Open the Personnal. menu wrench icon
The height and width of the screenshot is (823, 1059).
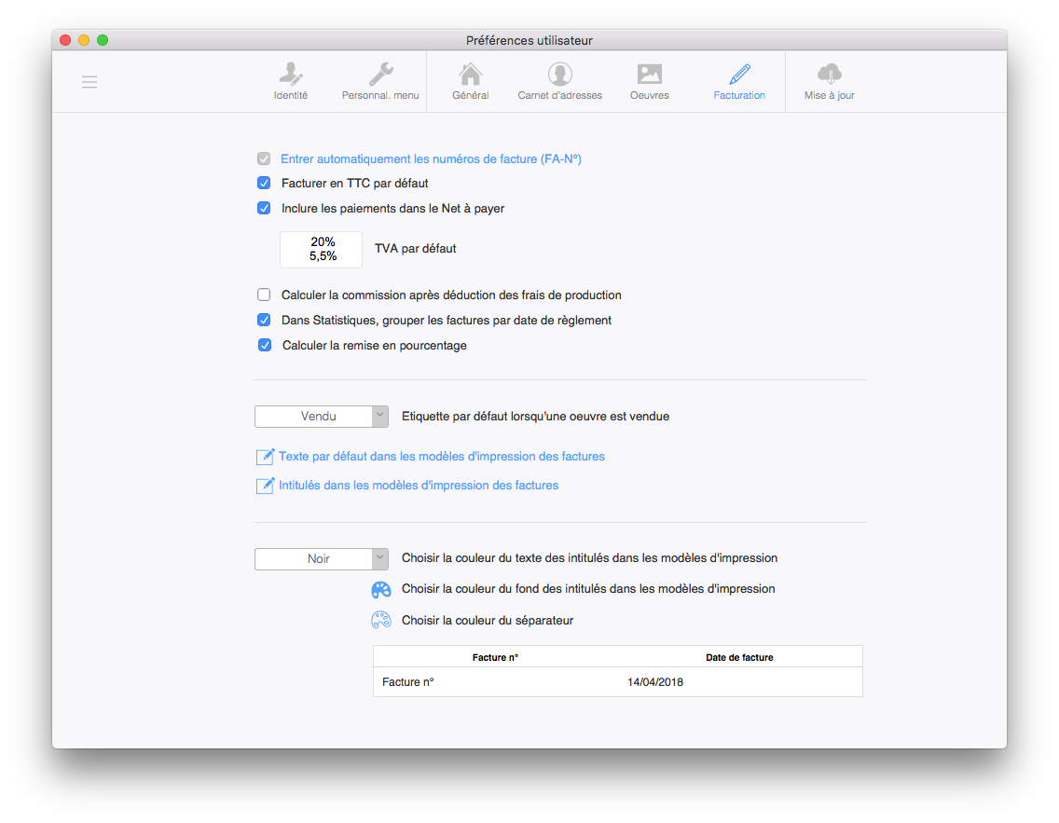click(x=380, y=75)
